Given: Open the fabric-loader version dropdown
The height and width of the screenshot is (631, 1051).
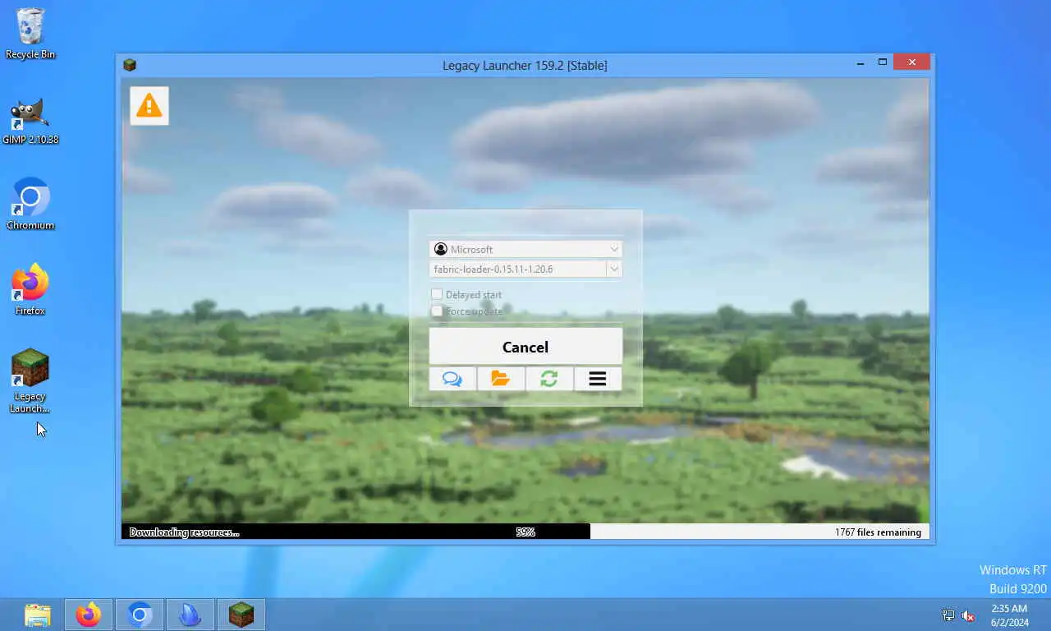Looking at the screenshot, I should pyautogui.click(x=525, y=269).
